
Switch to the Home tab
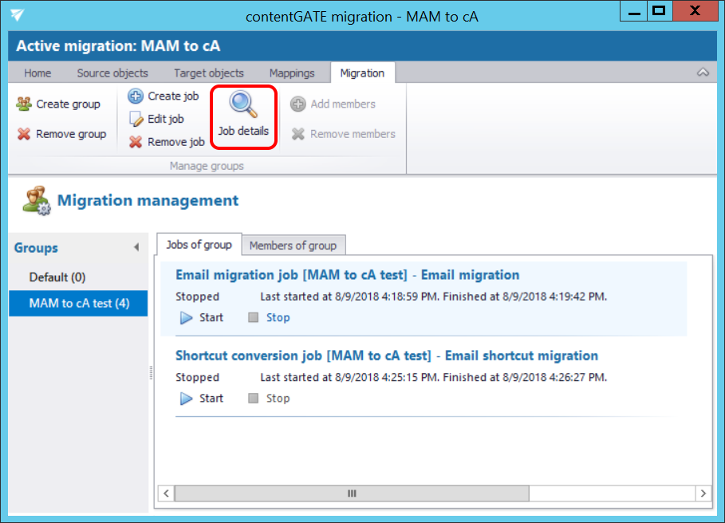37,73
